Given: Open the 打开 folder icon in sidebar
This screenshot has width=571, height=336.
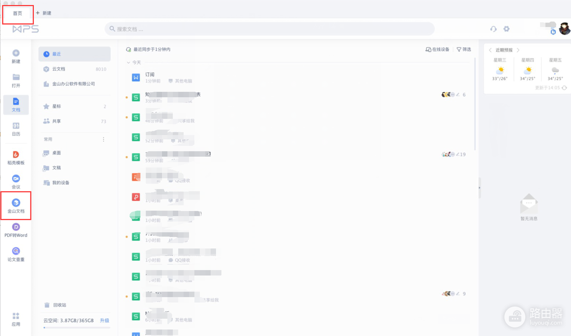Looking at the screenshot, I should [x=16, y=81].
